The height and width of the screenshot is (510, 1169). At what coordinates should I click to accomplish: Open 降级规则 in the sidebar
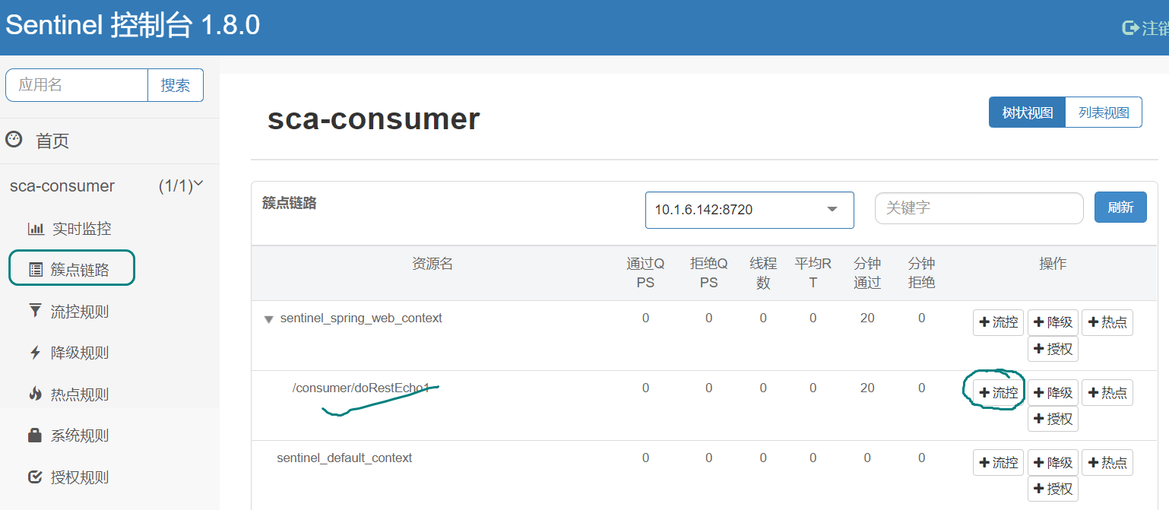pyautogui.click(x=80, y=353)
